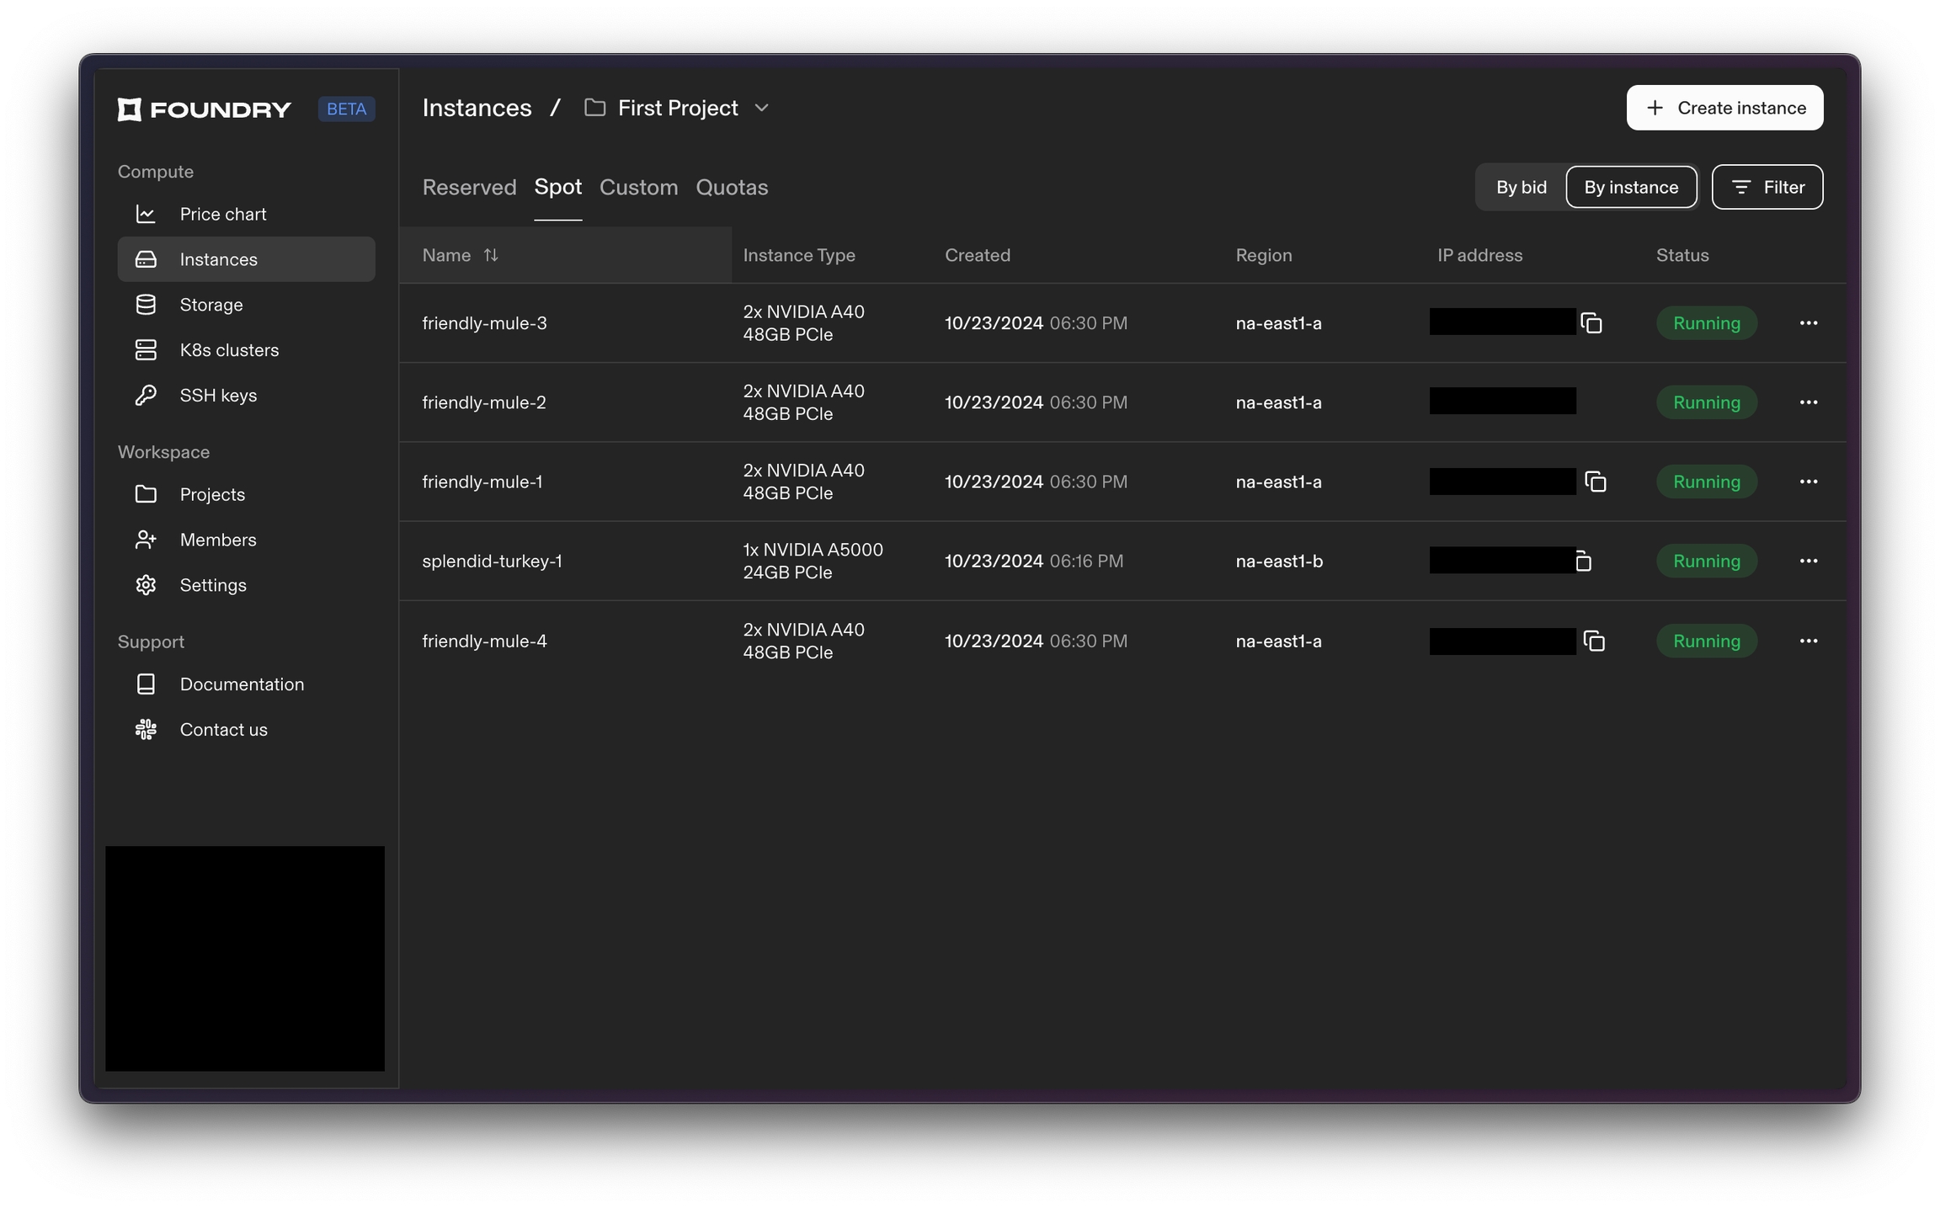Screen dimensions: 1940x1208
Task: Click Running status badge of friendly-mule-1
Action: pos(1706,482)
